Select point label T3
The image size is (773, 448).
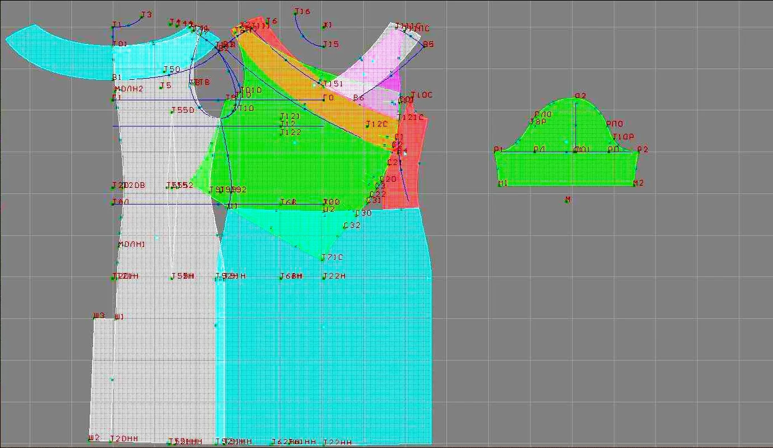(x=147, y=14)
